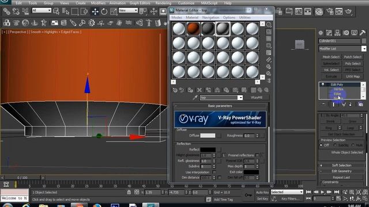Select the Off preview selection radio

tap(321, 145)
